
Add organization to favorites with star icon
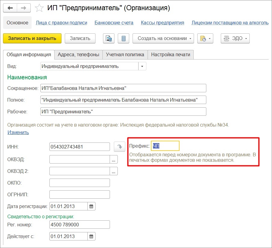tap(39, 8)
